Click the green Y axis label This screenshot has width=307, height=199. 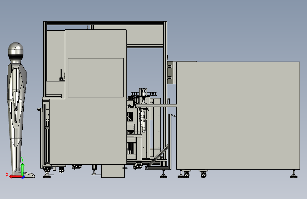(x=22, y=159)
